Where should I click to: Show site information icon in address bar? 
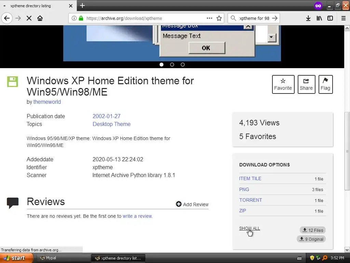coord(74,18)
